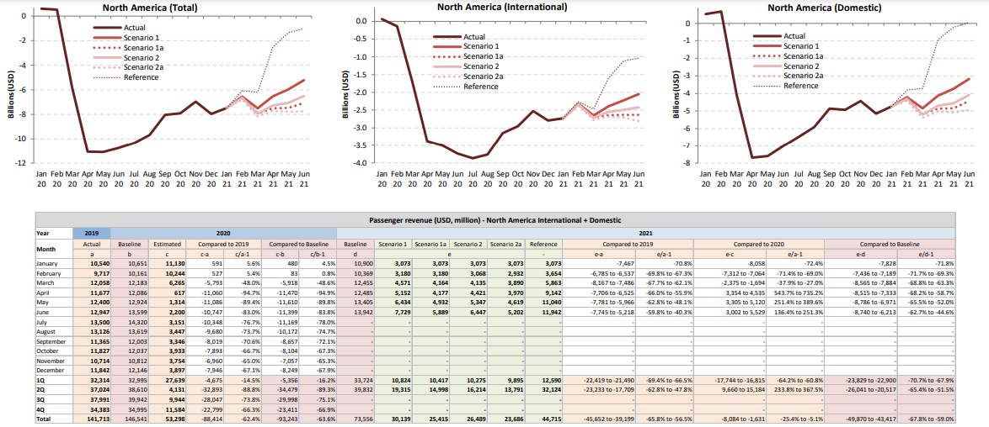Image resolution: width=989 pixels, height=427 pixels.
Task: Click the -12 y-axis value in Total chart
Action: (19, 163)
